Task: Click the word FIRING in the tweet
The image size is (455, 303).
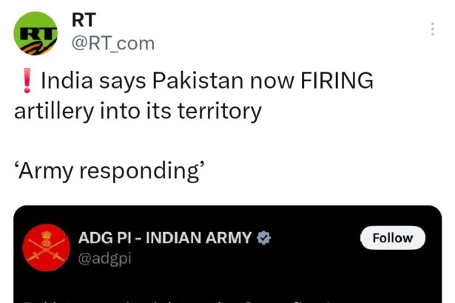Action: point(337,81)
